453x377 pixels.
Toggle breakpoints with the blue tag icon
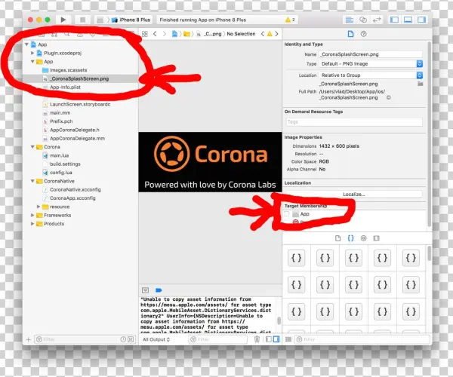click(159, 290)
